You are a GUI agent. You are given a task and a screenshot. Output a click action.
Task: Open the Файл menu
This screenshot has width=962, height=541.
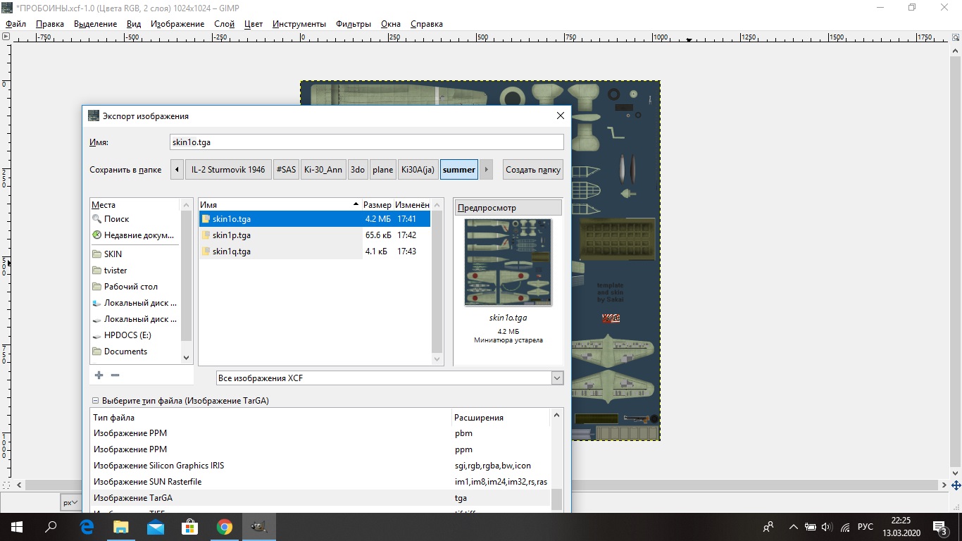pos(15,24)
